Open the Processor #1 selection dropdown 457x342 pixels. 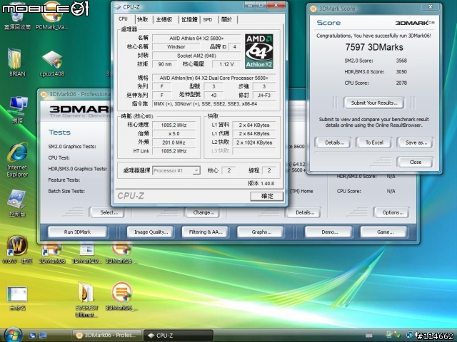tap(176, 170)
